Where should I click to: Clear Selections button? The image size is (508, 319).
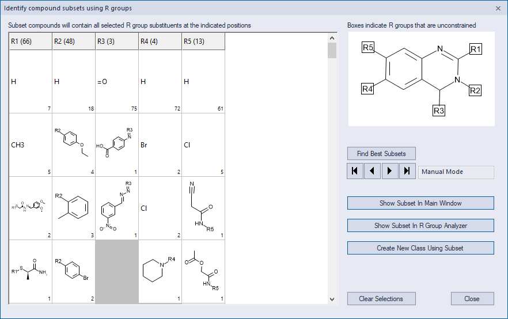pyautogui.click(x=381, y=299)
